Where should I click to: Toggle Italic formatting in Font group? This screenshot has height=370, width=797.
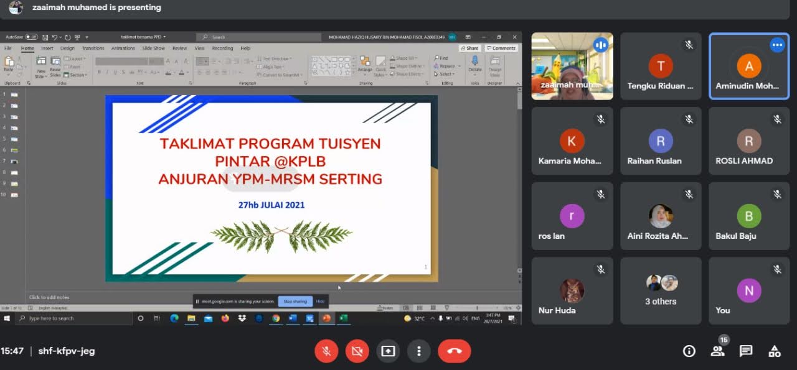[107, 73]
